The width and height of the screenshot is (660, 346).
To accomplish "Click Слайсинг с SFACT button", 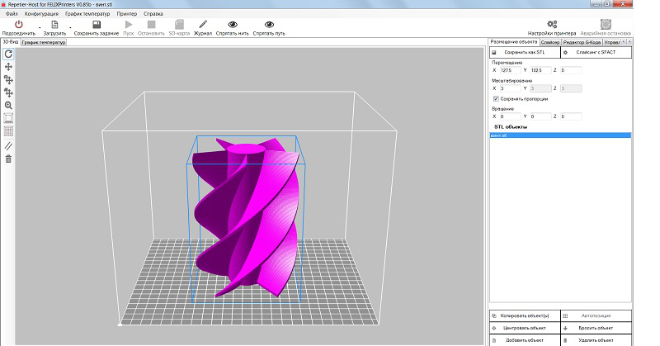I will tap(596, 52).
